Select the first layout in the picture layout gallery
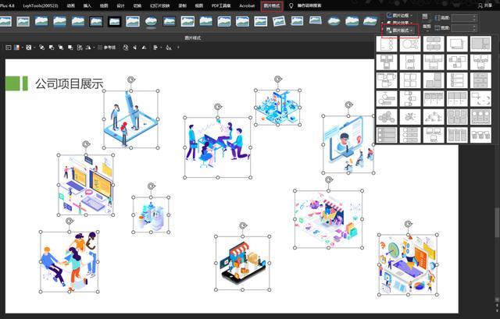Screen dimensions: 500x319 [387, 44]
